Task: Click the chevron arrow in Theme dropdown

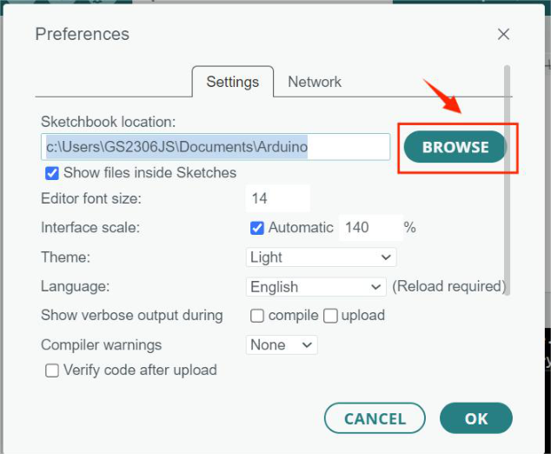Action: coord(386,257)
